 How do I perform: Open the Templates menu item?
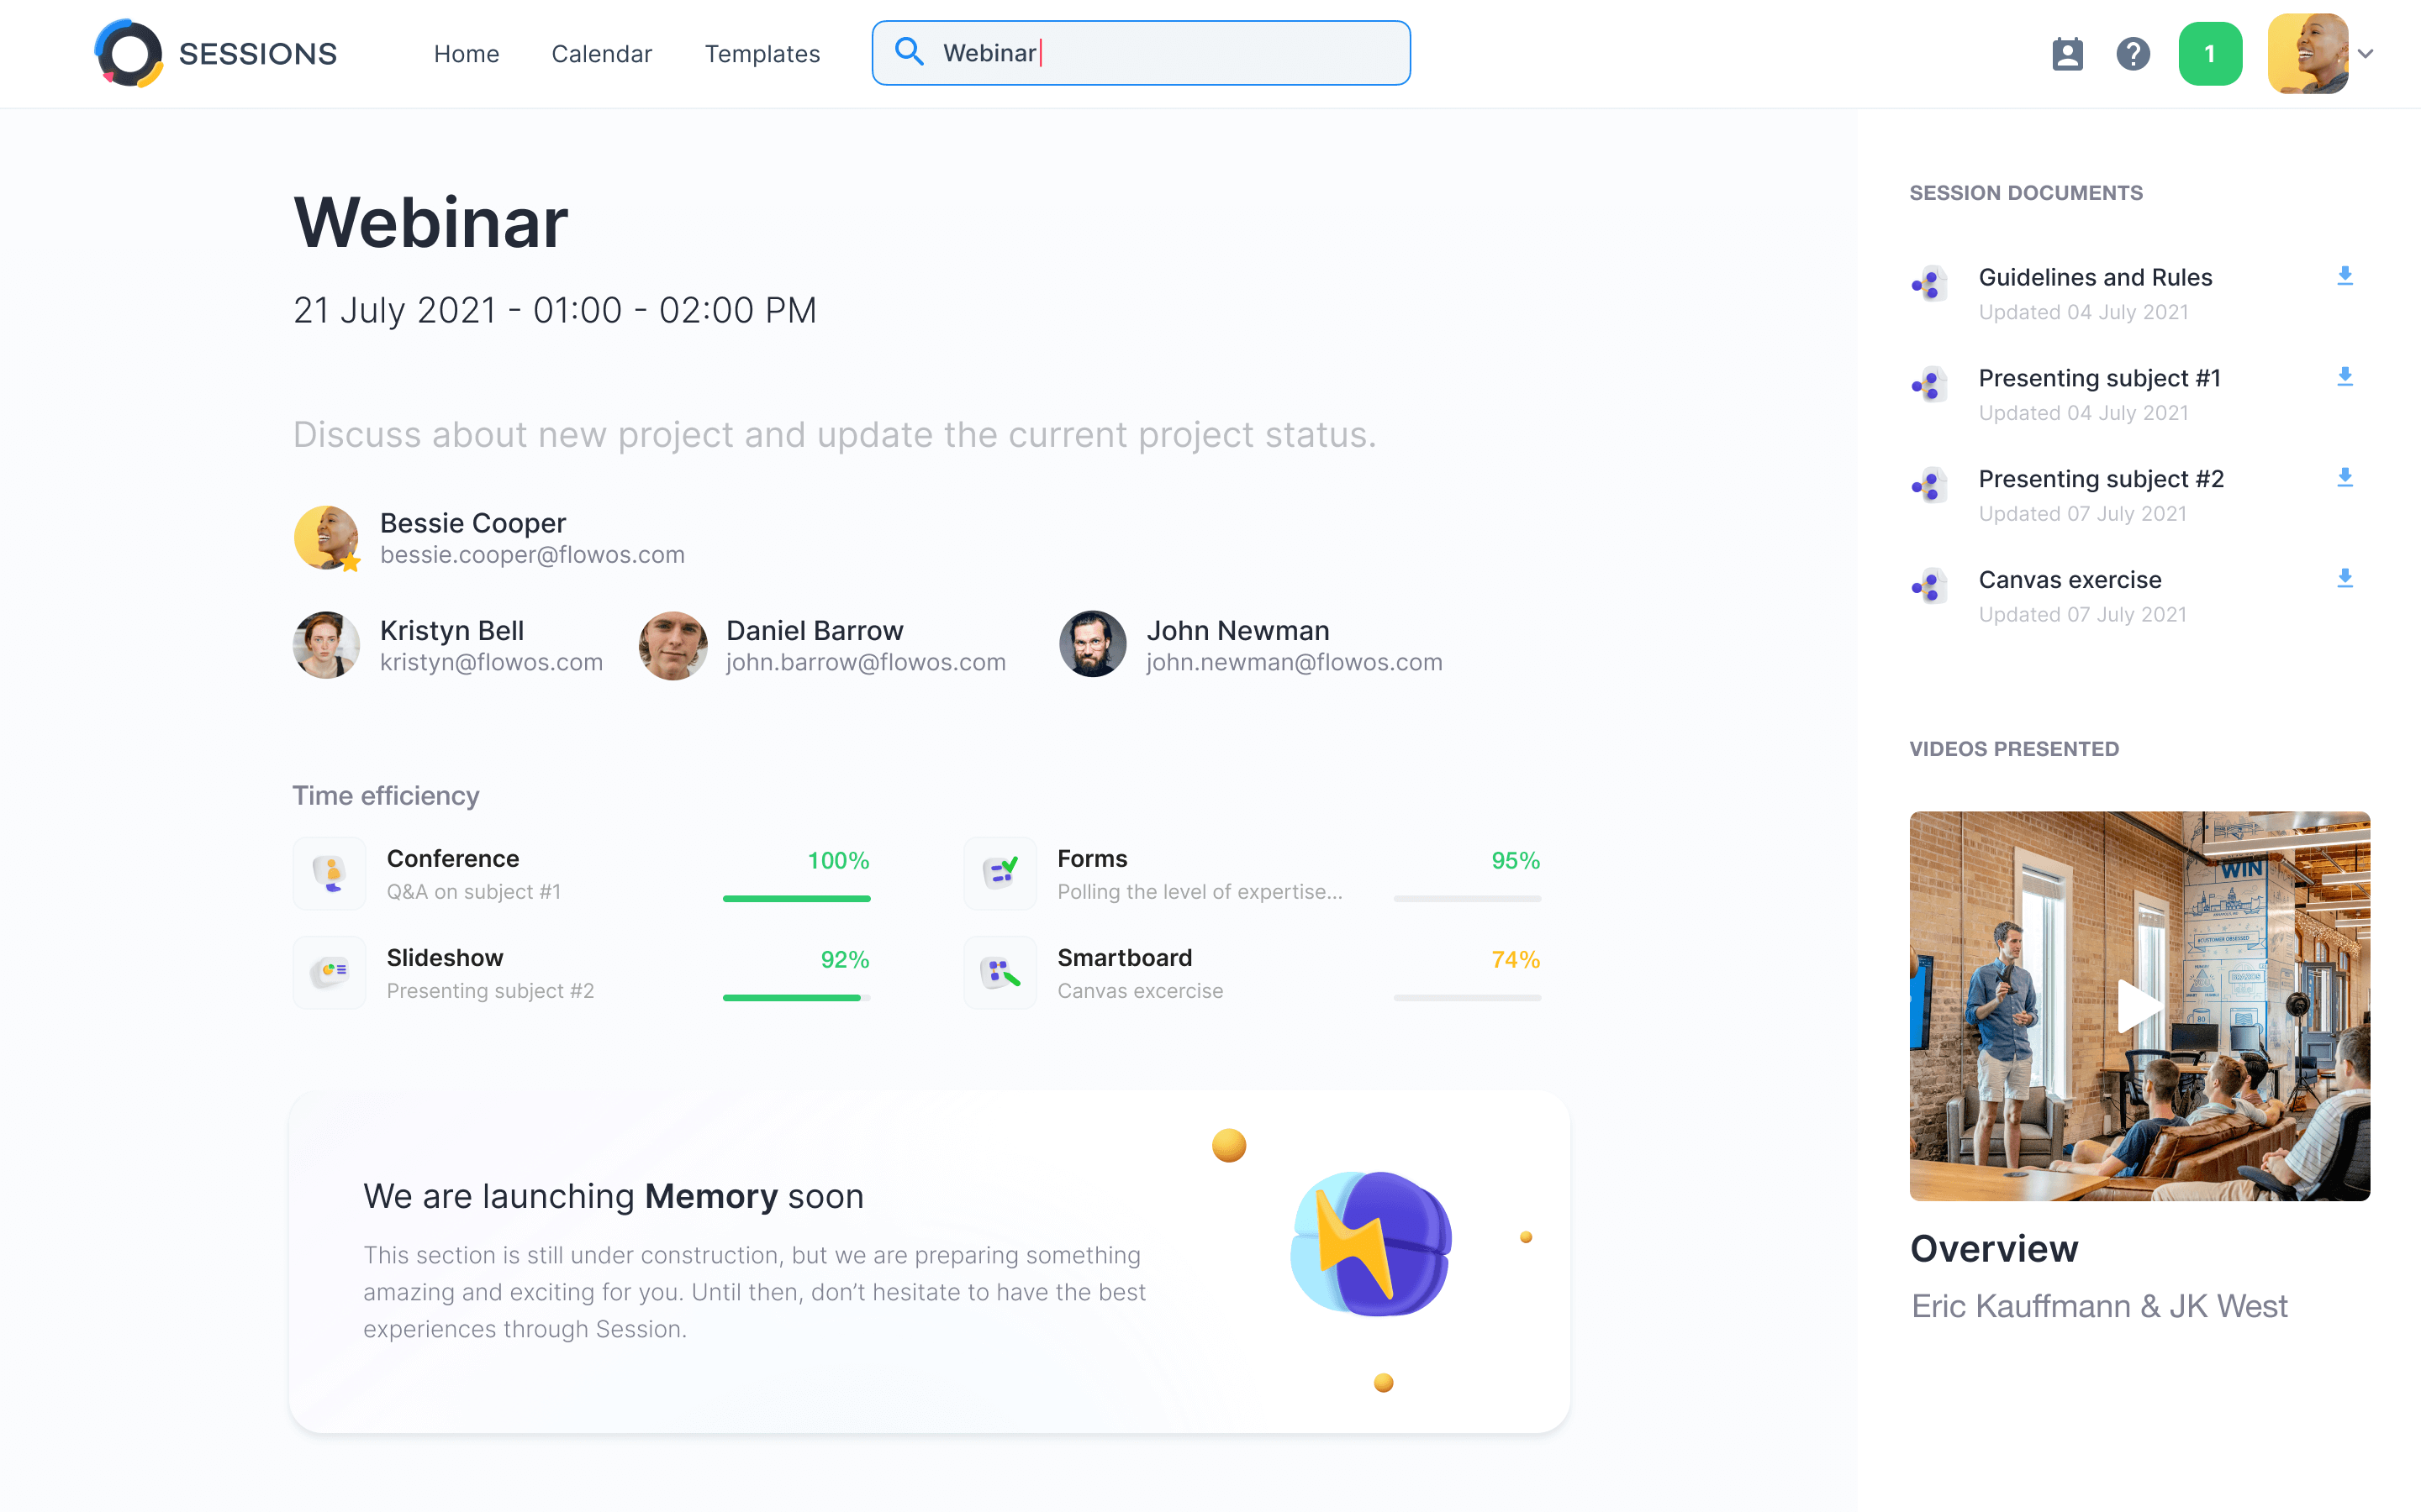[x=762, y=54]
